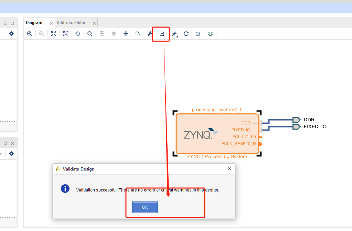352x231 pixels.
Task: Close the Address Editor tab
Action: [x=94, y=23]
